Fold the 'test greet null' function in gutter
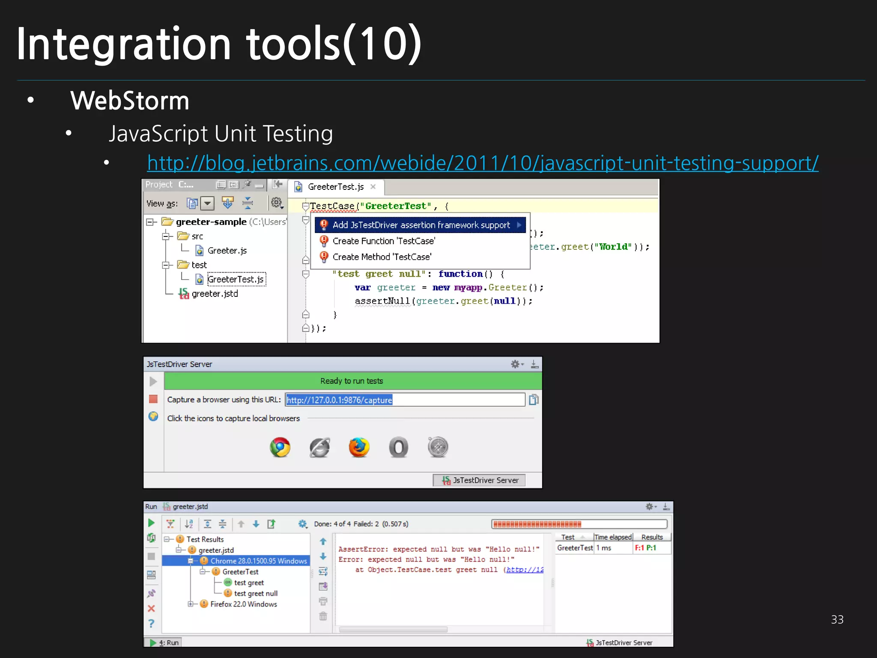The width and height of the screenshot is (877, 658). (x=305, y=274)
